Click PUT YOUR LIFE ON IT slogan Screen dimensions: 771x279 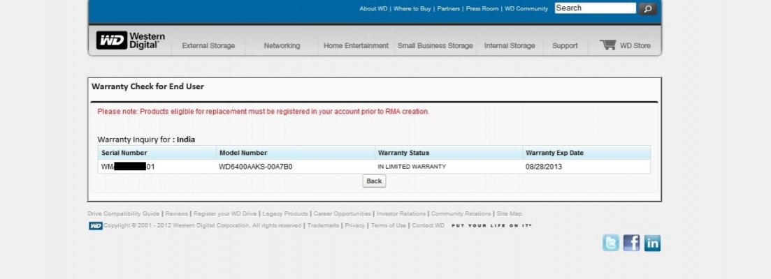491,225
